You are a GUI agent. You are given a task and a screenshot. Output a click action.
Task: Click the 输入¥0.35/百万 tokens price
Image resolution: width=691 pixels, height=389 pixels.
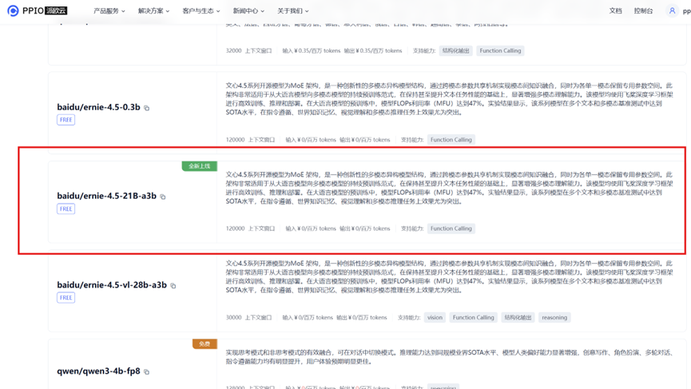pyautogui.click(x=311, y=50)
